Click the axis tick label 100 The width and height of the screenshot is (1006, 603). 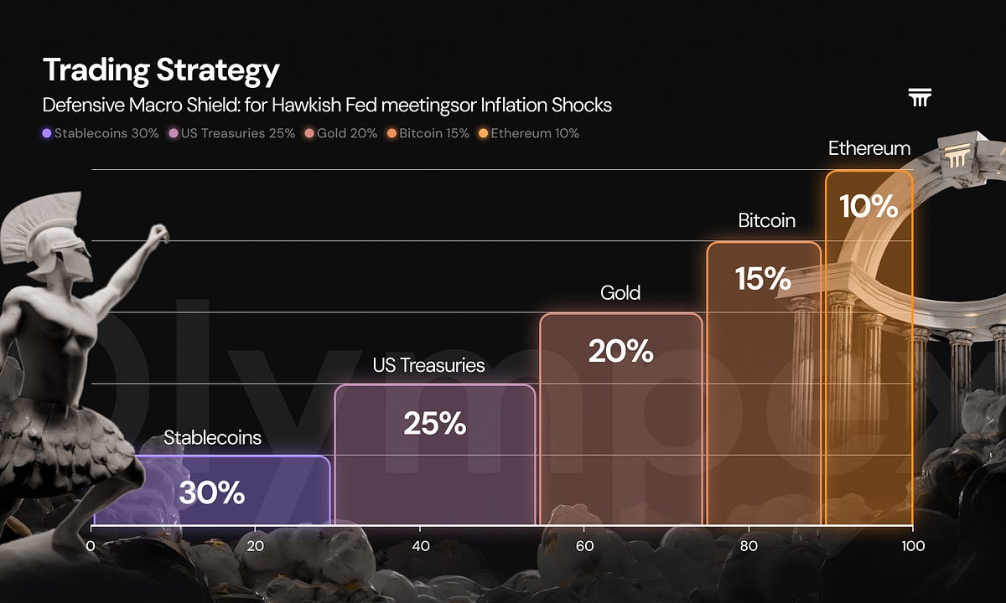point(913,546)
